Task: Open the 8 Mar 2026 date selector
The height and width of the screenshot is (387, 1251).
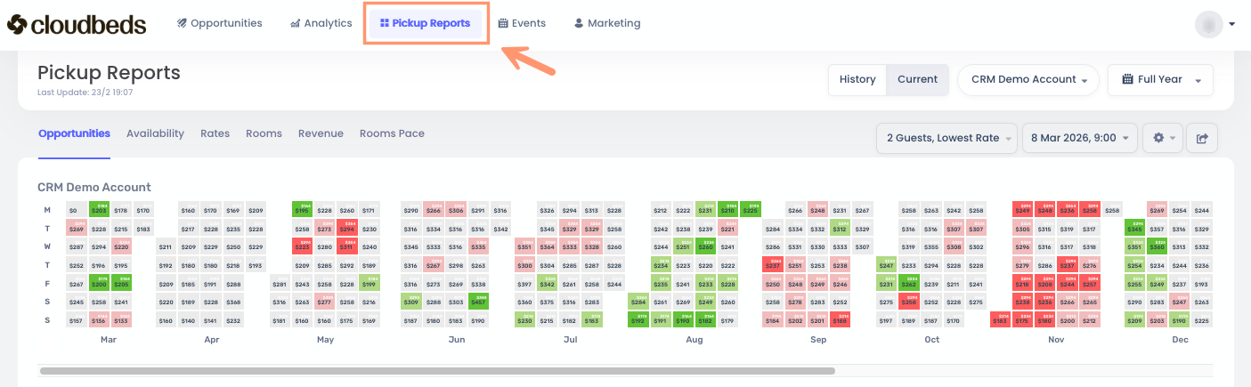Action: point(1079,138)
